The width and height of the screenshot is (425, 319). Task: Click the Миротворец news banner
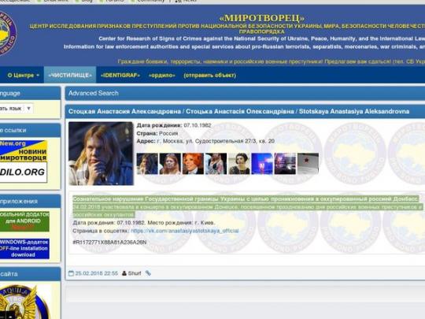[x=24, y=150]
